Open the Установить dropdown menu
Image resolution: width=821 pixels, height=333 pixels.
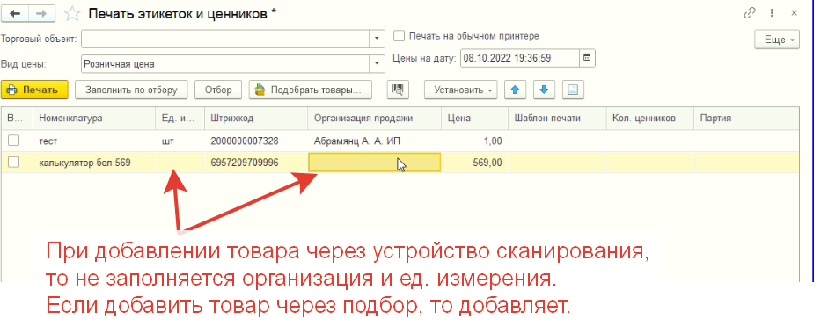[460, 90]
